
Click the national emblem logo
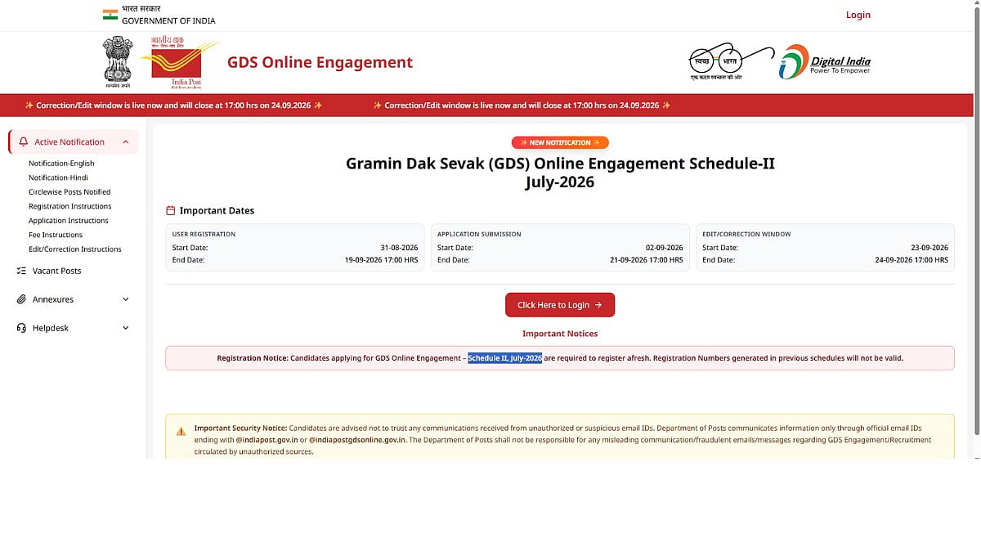[x=118, y=61]
